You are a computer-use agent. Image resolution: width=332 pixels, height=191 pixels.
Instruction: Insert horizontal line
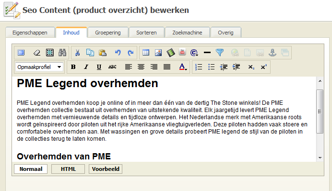point(207,52)
